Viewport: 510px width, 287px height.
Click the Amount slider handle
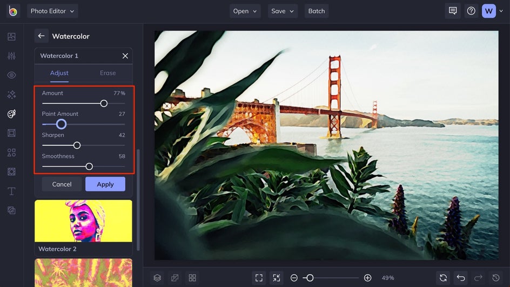(x=104, y=103)
